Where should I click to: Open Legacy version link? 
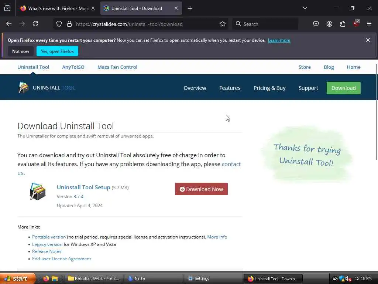click(47, 244)
